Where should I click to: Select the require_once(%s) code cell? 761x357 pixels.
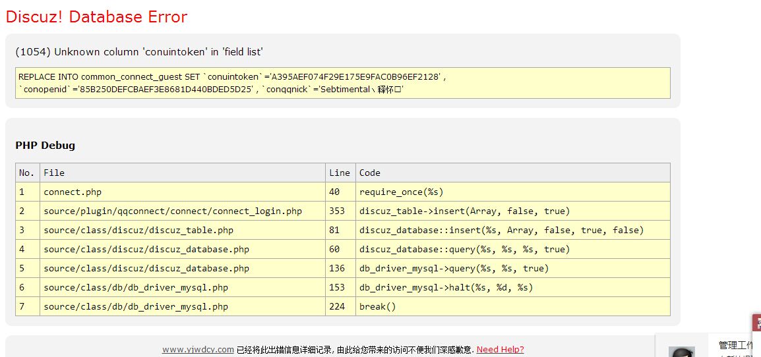pos(513,192)
